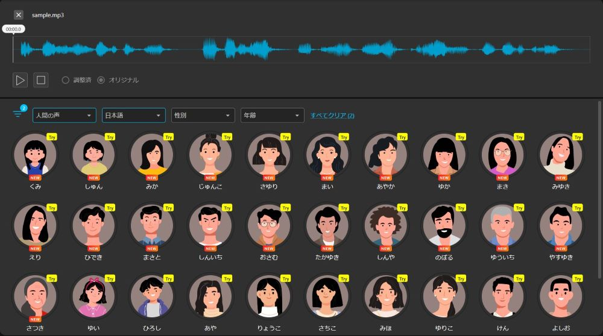
Task: Pick the ひでき voice avatar
Action: [93, 225]
